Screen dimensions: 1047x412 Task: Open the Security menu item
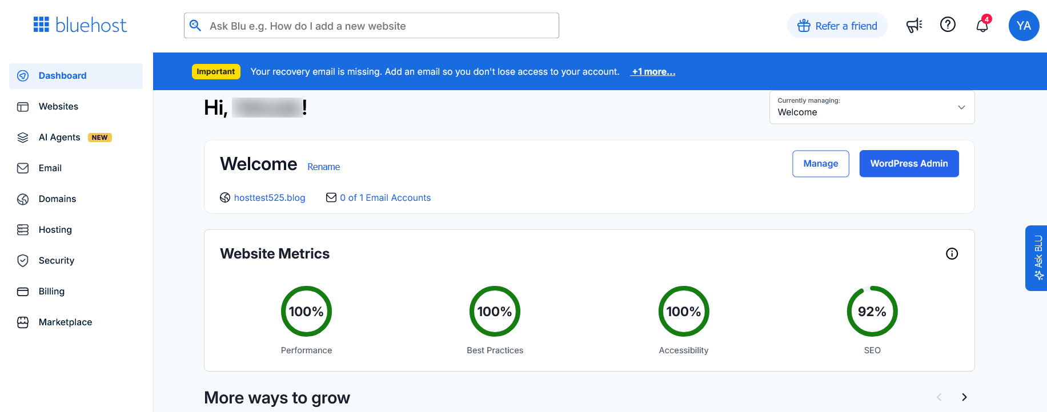[x=76, y=261]
